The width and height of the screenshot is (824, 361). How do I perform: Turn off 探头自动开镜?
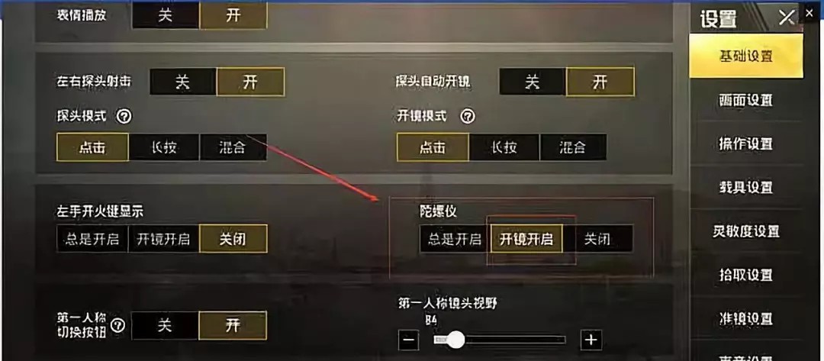pyautogui.click(x=533, y=82)
